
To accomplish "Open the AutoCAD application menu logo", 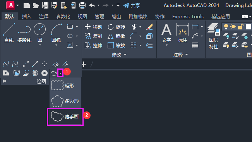I will click(10, 5).
